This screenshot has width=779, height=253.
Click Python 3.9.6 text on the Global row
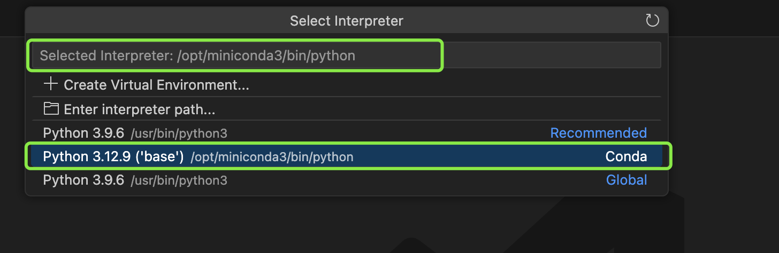pos(83,180)
